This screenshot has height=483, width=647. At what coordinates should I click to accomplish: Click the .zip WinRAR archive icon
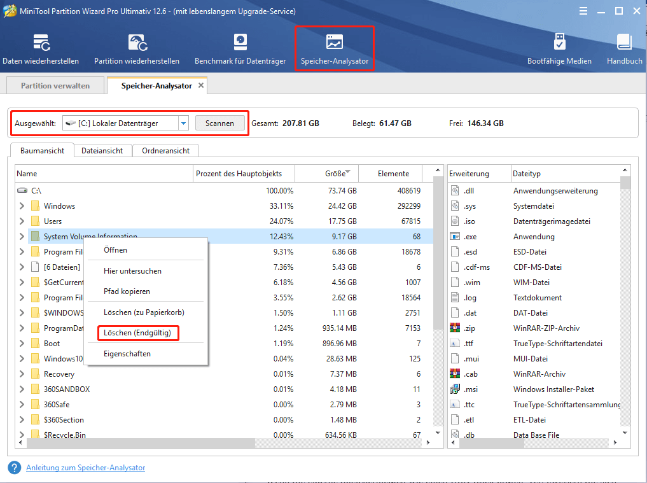(455, 328)
